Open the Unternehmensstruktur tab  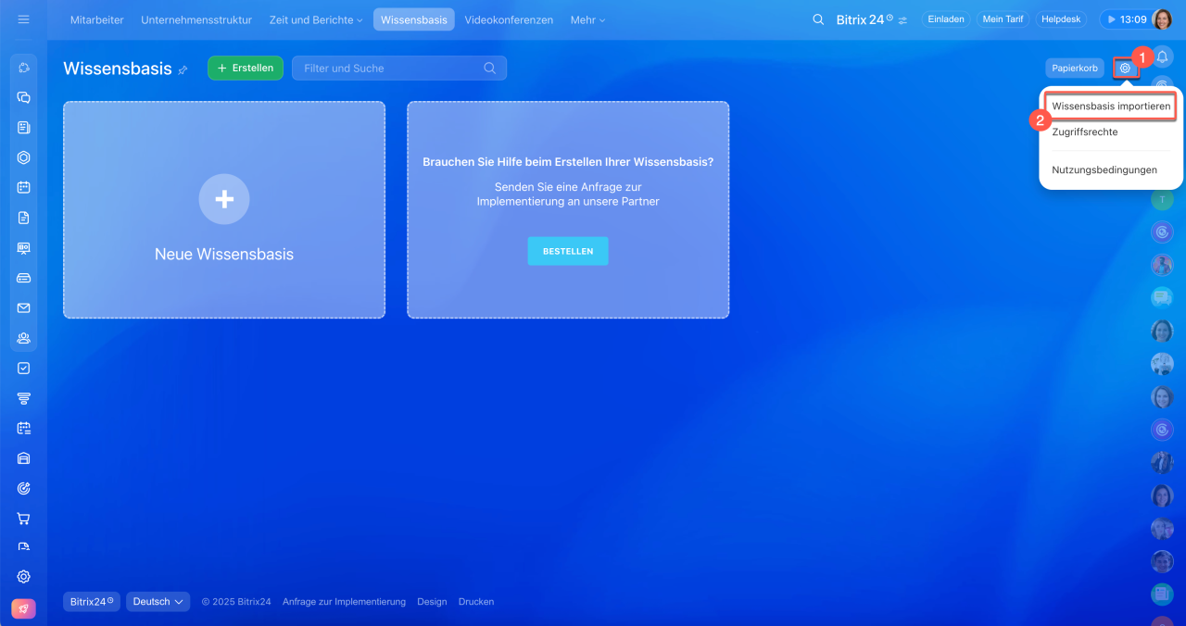click(x=196, y=19)
